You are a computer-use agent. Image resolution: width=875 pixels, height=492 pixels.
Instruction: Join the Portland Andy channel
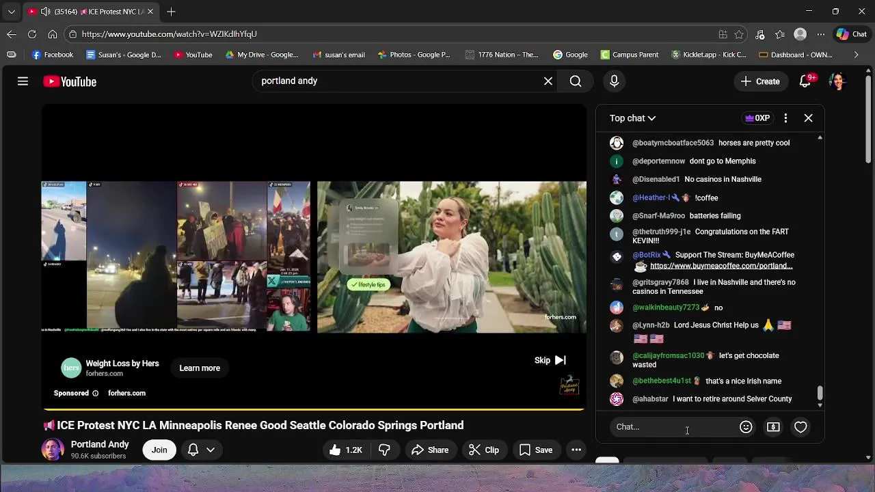pos(159,450)
